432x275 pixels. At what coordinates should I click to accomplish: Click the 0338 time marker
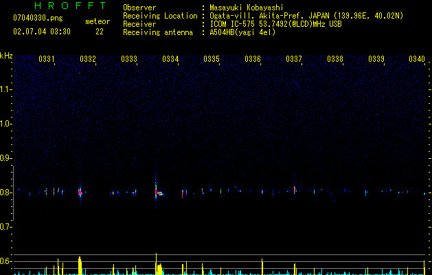click(x=335, y=59)
